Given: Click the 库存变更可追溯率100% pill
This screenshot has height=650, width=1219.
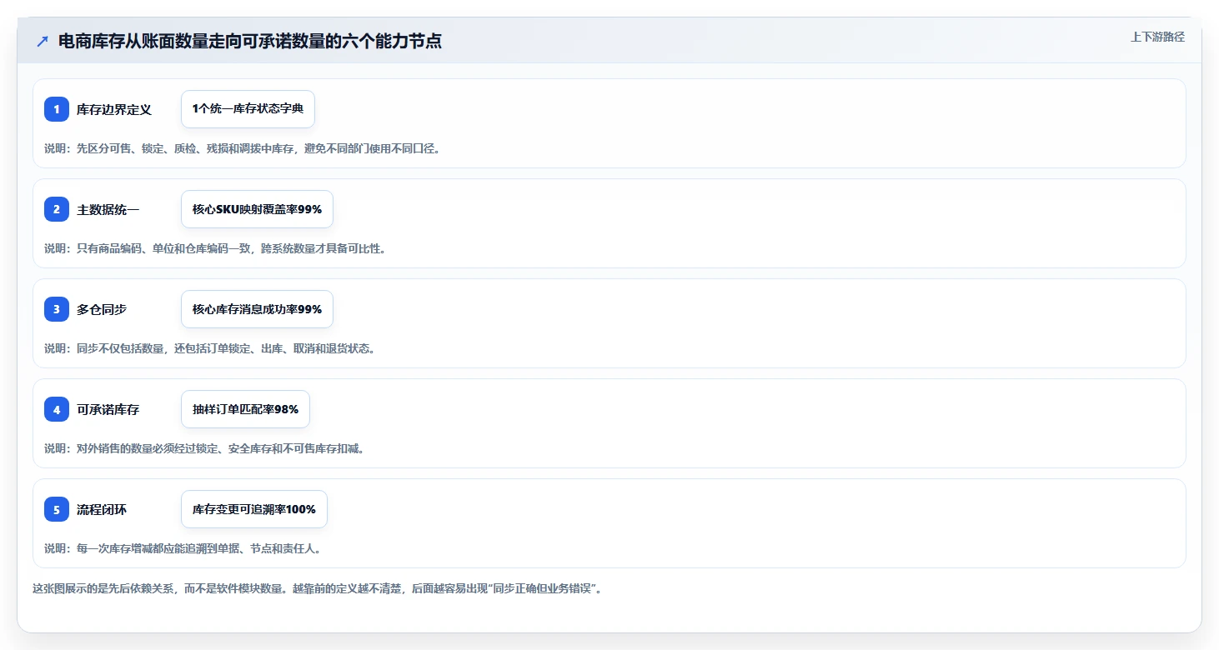Looking at the screenshot, I should (254, 509).
